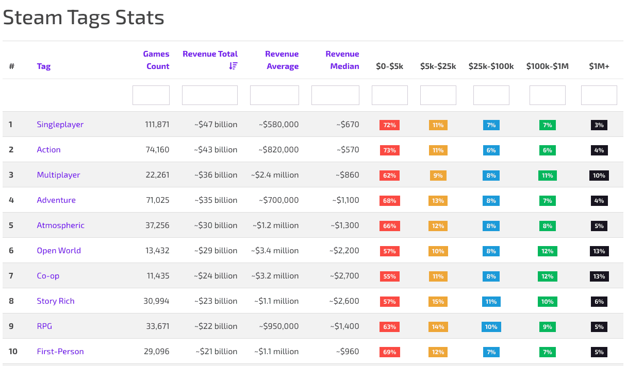Click the ~$950,000 revenue average cell

click(278, 326)
